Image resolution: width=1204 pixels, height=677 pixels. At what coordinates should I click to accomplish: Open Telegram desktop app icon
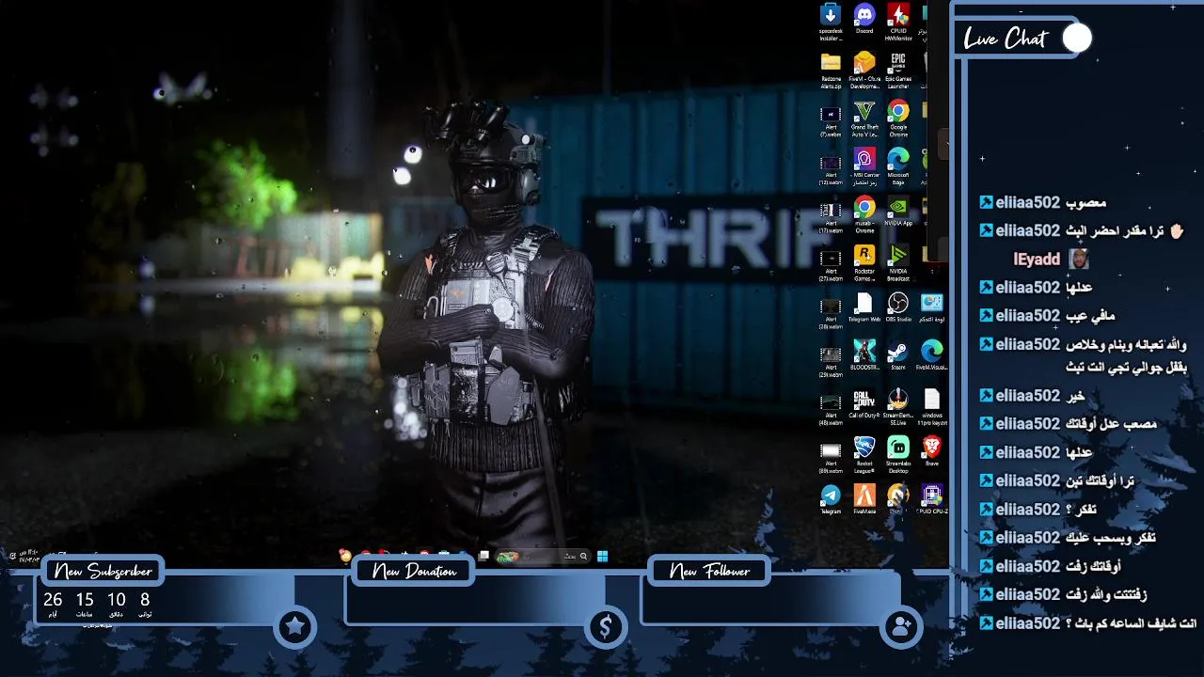coord(831,501)
